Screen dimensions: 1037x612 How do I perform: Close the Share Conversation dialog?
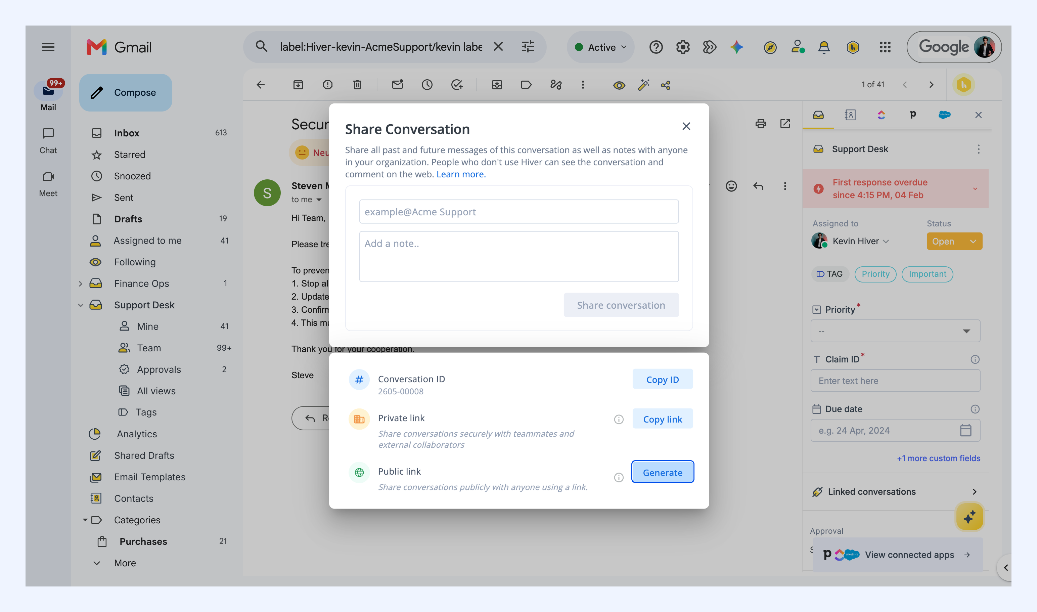tap(686, 126)
